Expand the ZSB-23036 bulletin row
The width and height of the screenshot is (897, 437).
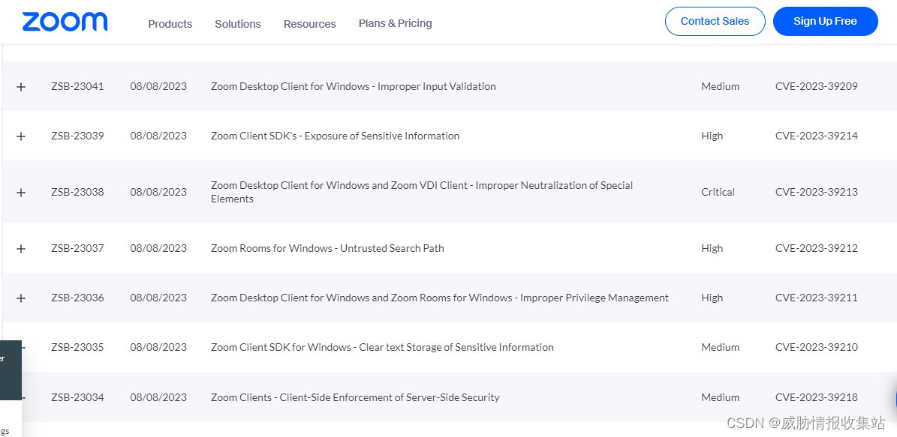21,298
